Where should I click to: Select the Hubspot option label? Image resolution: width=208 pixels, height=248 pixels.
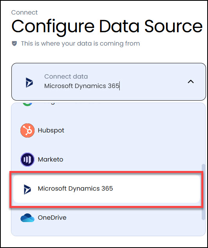click(x=51, y=130)
